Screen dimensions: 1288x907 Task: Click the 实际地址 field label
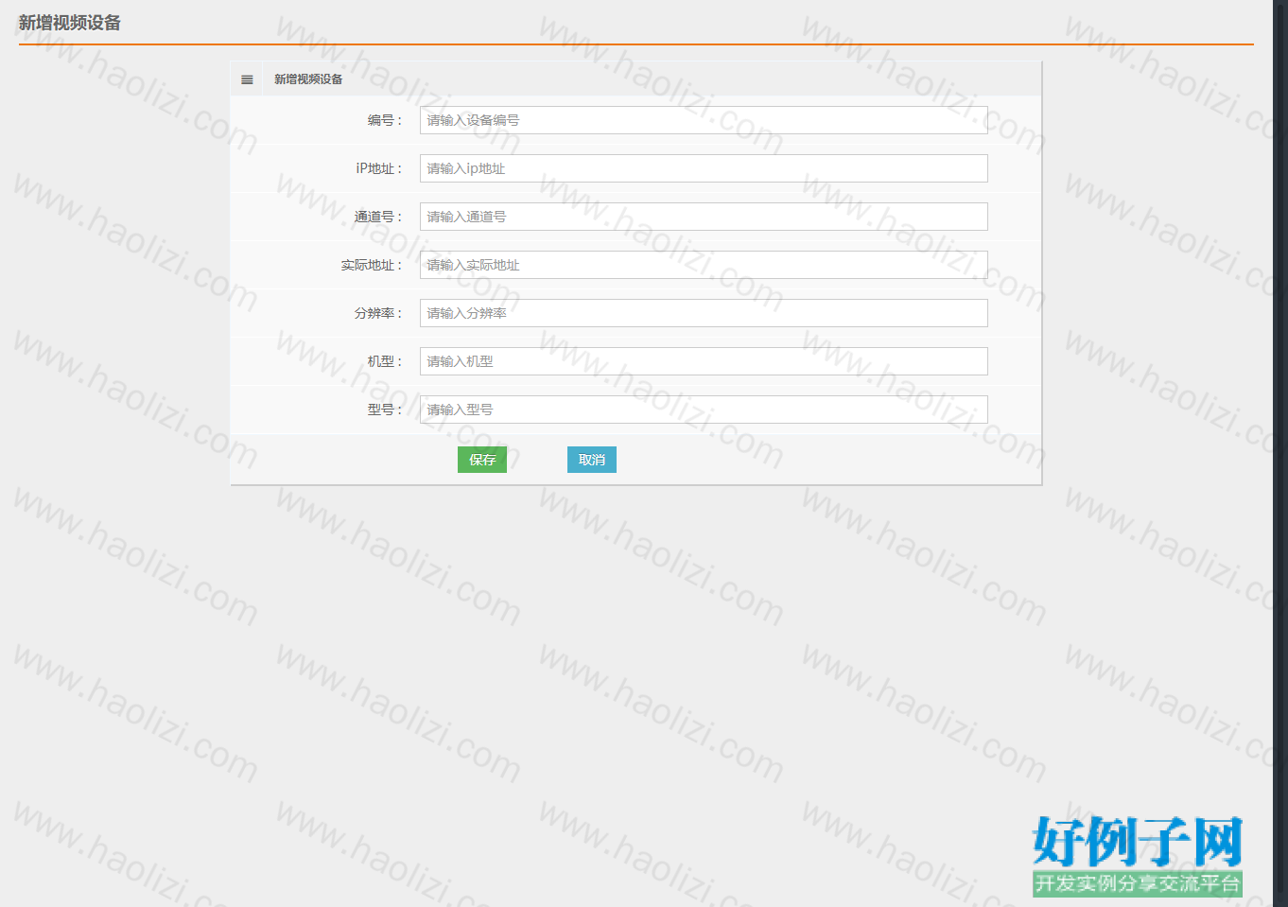tap(372, 265)
